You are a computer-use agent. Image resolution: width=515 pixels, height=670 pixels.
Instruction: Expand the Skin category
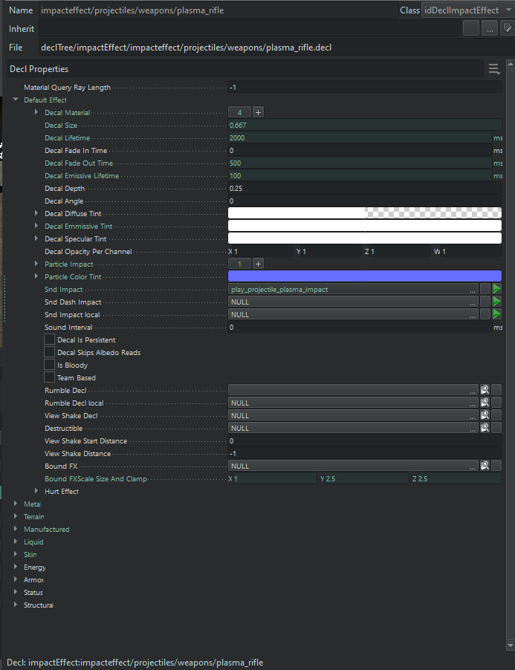click(x=16, y=554)
